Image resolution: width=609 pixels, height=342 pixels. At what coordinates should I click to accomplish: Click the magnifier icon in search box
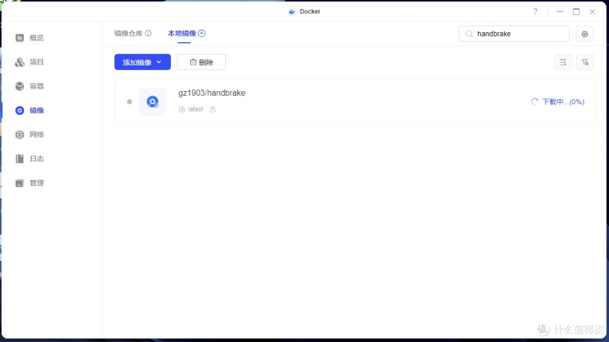pyautogui.click(x=469, y=34)
